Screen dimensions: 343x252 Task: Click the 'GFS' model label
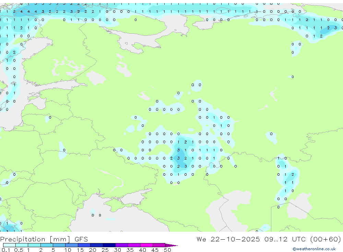click(81, 239)
